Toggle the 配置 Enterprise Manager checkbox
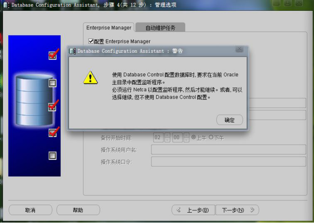The image size is (314, 223). tap(91, 41)
